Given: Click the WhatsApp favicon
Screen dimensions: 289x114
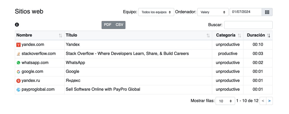Looking at the screenshot, I should 18,63.
